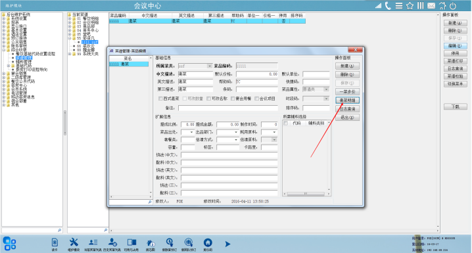Open the home icon in bottom toolbar

208,242
